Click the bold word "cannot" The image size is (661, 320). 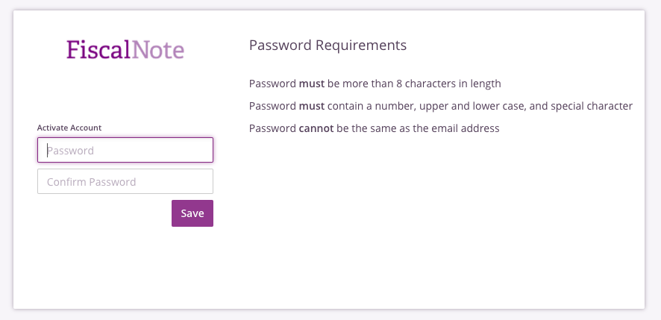coord(316,128)
